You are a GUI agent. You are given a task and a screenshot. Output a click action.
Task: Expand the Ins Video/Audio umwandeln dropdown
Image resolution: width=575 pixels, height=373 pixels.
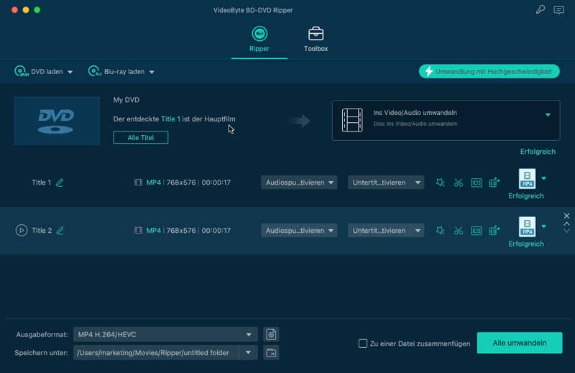(548, 115)
